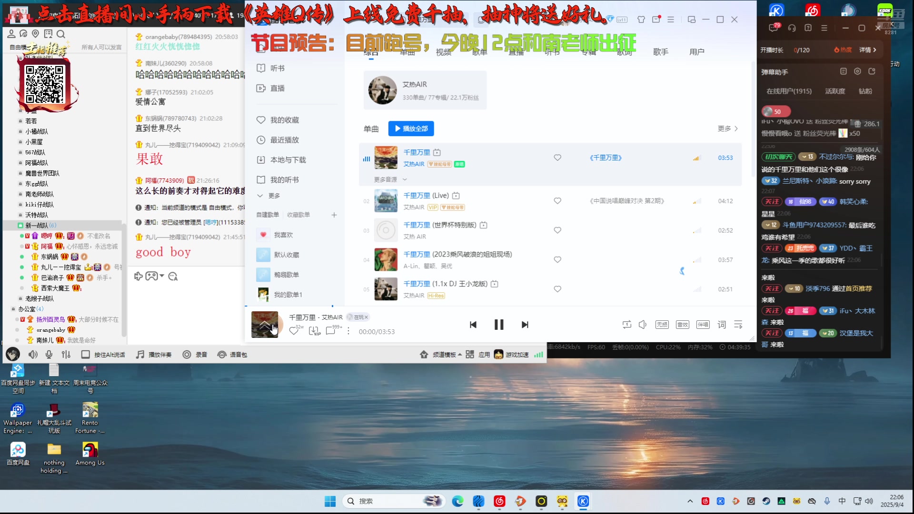This screenshot has height=514, width=914.
Task: Switch music player to mini mode icon
Action: [x=691, y=20]
